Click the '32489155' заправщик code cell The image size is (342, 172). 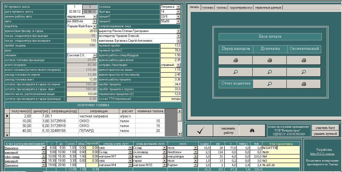[x=64, y=131]
